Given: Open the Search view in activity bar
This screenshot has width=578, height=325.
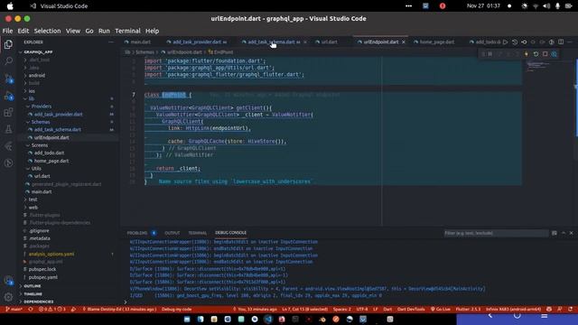Looking at the screenshot, I should tap(8, 60).
